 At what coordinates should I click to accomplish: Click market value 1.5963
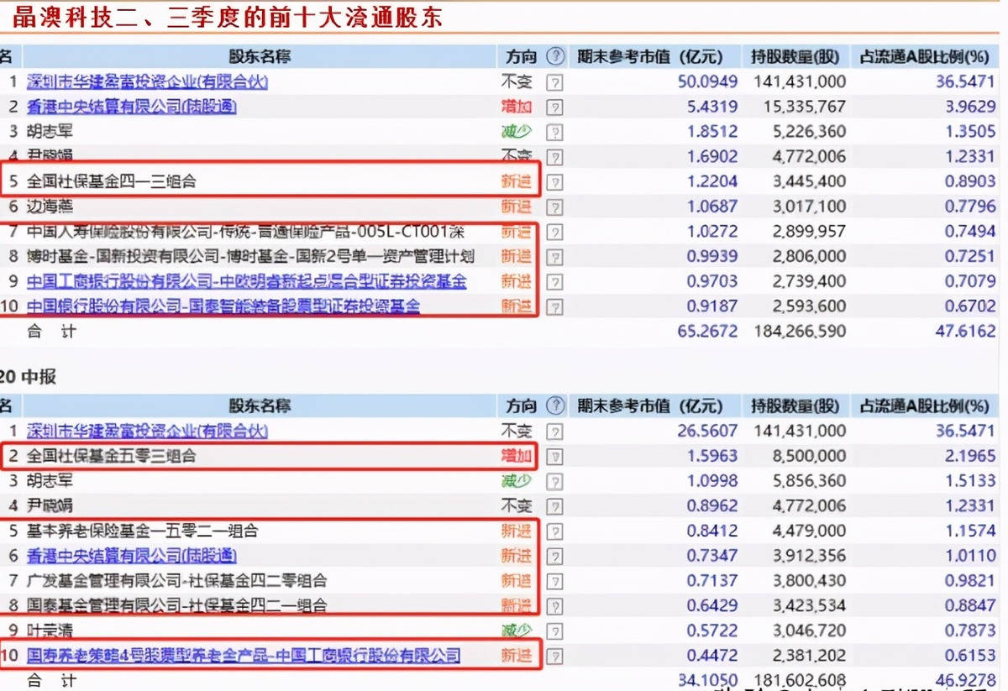[711, 456]
